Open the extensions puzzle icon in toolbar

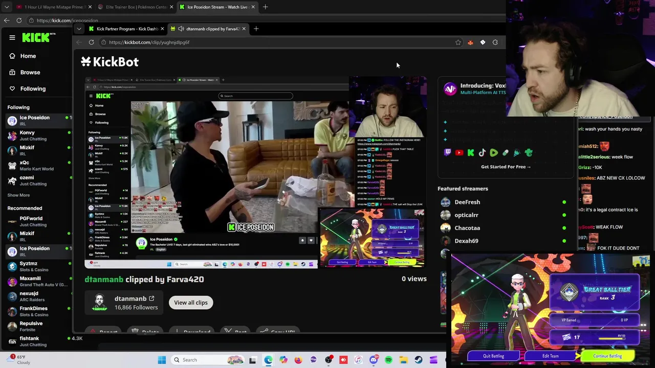click(495, 42)
